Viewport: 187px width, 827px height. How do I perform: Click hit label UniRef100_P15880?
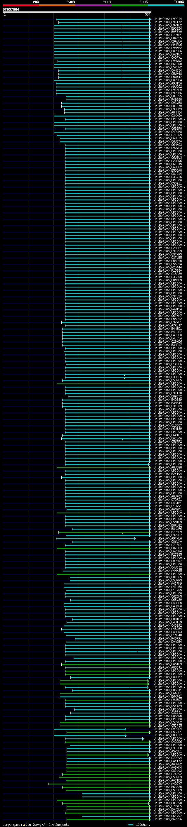[x=168, y=271]
